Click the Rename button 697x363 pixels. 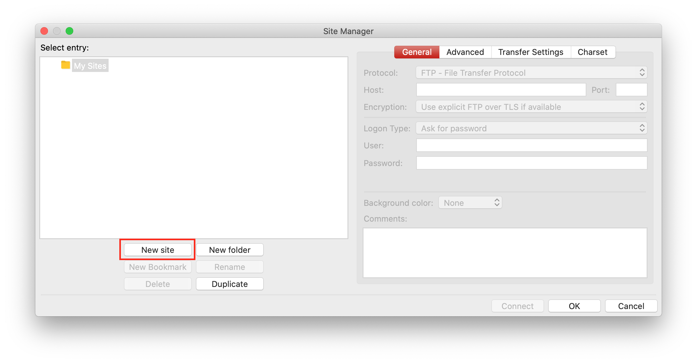click(229, 267)
